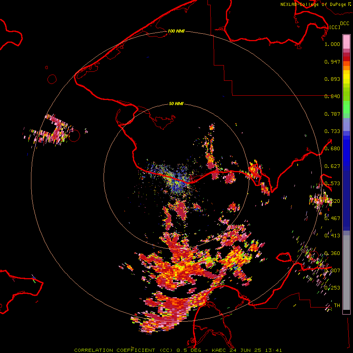353x353 pixels.
Task: Click the 24 JUN 25 date in caption
Action: click(x=246, y=350)
